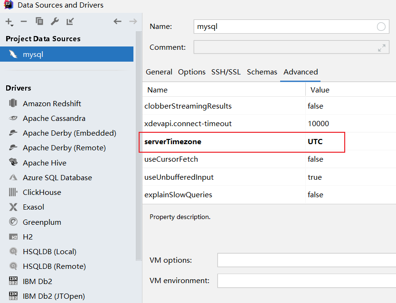Select the Advanced tab
The height and width of the screenshot is (303, 396).
(301, 72)
